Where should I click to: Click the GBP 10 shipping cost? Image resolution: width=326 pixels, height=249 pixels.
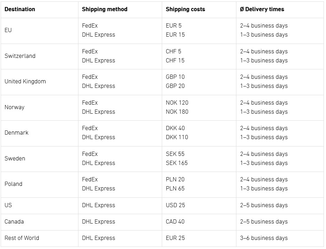click(x=175, y=77)
